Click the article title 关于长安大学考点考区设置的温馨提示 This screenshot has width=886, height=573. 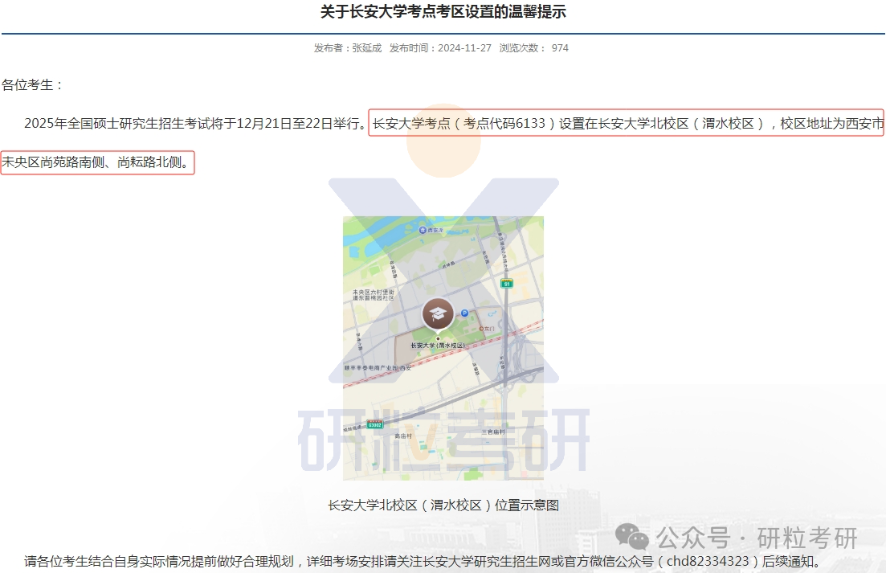(x=443, y=12)
